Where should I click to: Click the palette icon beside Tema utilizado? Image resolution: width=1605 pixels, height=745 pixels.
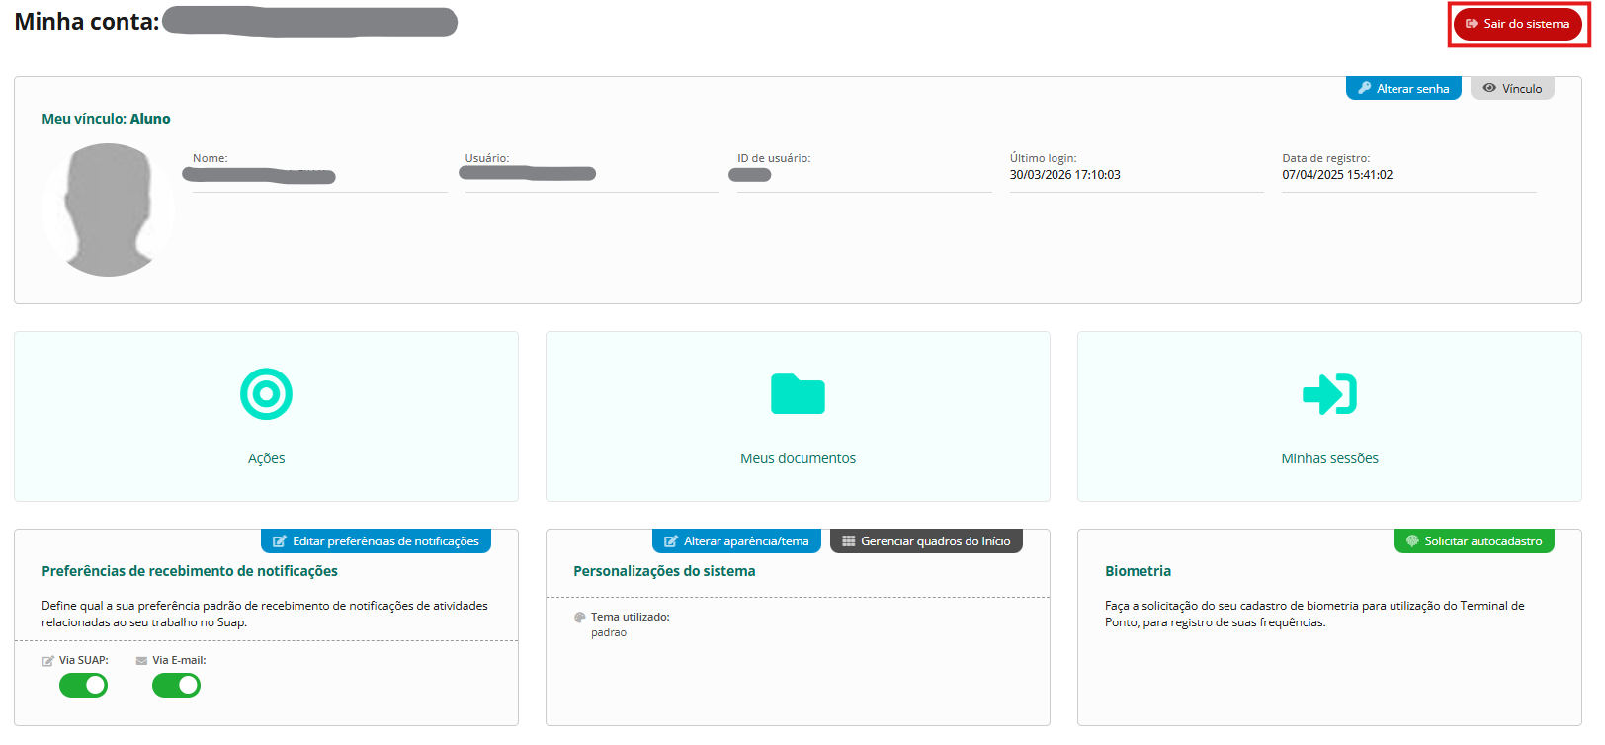pyautogui.click(x=580, y=618)
